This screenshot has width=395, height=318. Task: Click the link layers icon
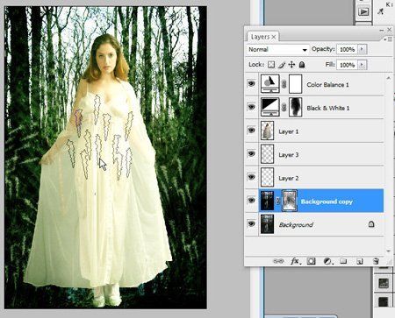pos(278,261)
